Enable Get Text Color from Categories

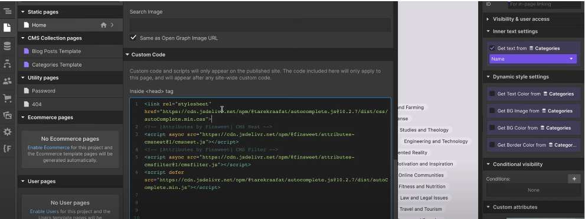click(x=492, y=94)
